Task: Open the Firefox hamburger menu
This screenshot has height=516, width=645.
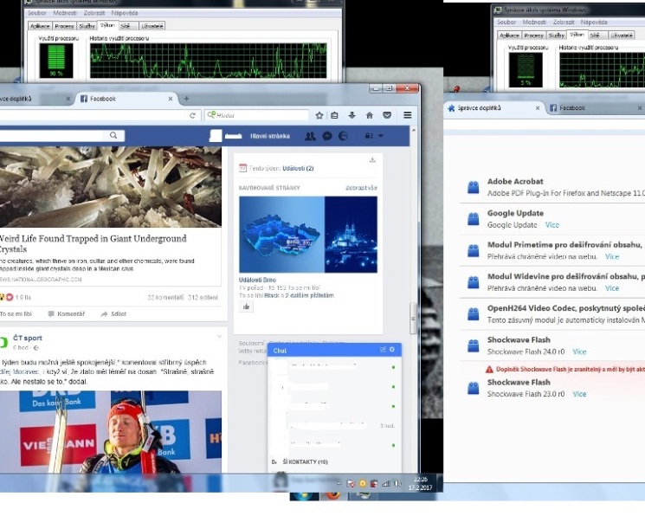Action: click(x=407, y=115)
